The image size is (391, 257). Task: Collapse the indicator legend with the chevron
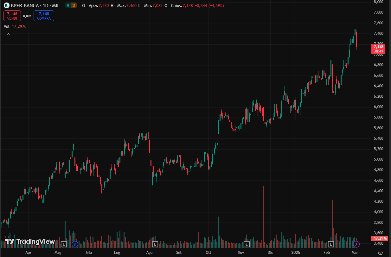click(8, 34)
